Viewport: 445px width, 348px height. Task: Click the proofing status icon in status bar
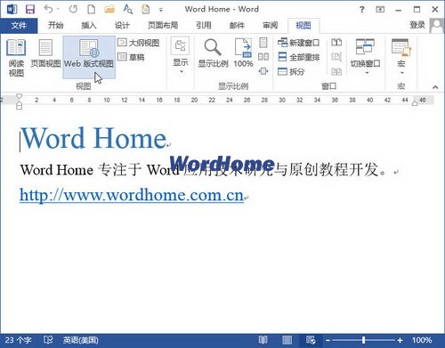point(48,340)
